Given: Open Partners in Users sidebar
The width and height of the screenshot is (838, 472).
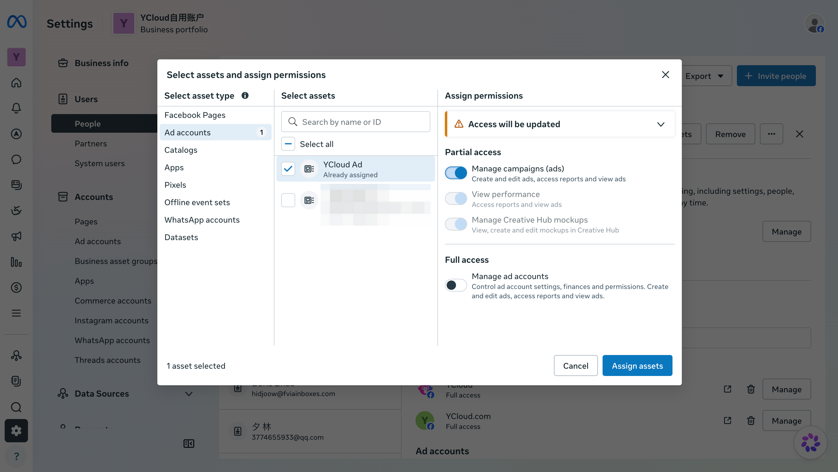Looking at the screenshot, I should (x=91, y=143).
